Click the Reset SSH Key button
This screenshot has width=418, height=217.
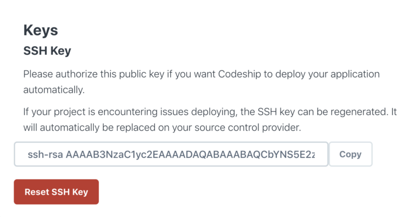[x=56, y=192]
